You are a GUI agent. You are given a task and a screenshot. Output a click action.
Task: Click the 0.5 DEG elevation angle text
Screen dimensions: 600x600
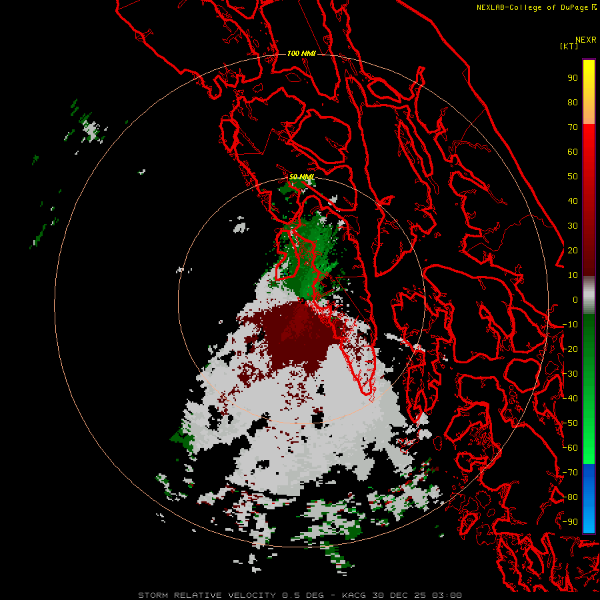(x=303, y=595)
